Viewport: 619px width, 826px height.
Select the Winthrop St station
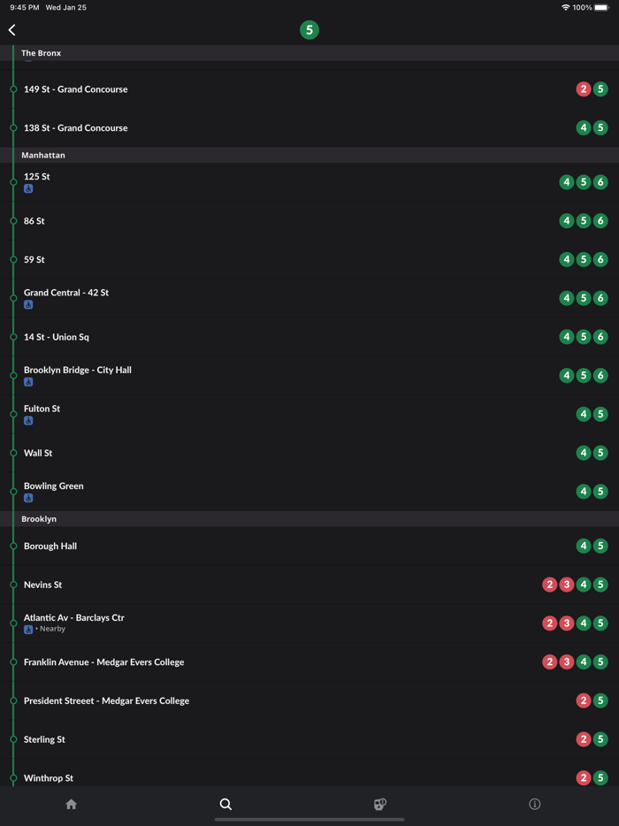(309, 773)
